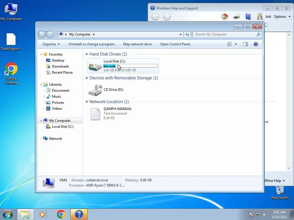Collapse the Network Location group
This screenshot has height=220, width=294.
[86, 102]
